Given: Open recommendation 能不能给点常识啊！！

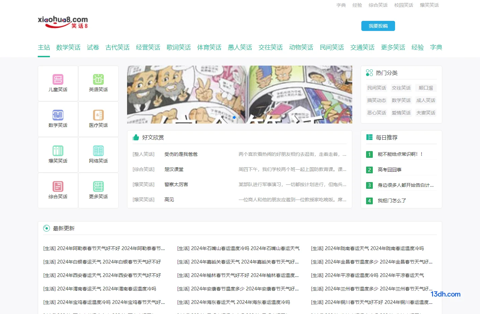Looking at the screenshot, I should [x=400, y=154].
